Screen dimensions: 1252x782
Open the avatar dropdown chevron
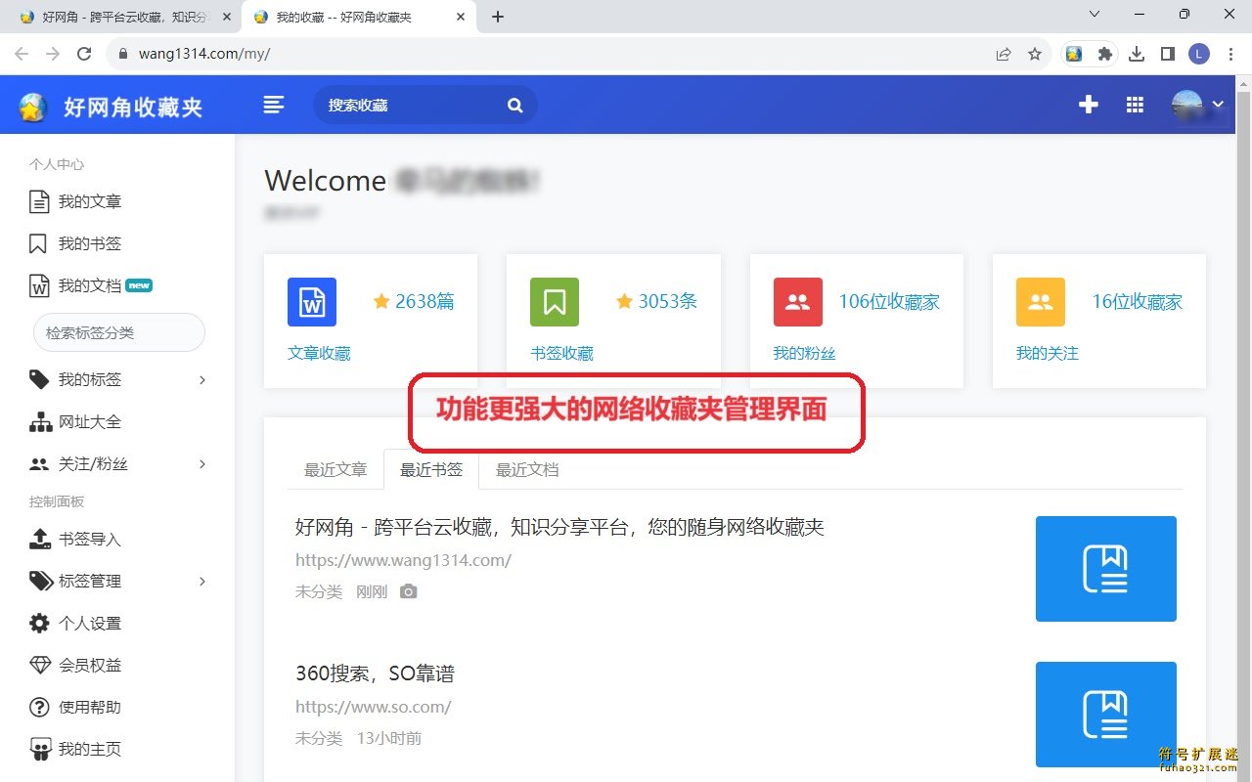[x=1218, y=105]
